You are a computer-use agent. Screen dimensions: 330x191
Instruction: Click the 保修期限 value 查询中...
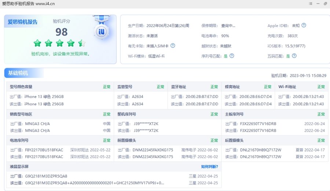point(228,26)
